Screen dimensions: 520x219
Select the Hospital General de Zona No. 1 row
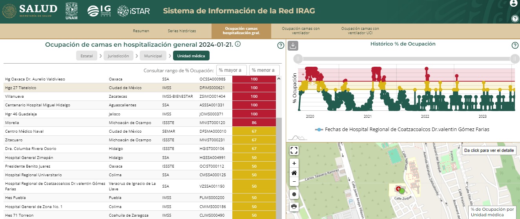140,206
